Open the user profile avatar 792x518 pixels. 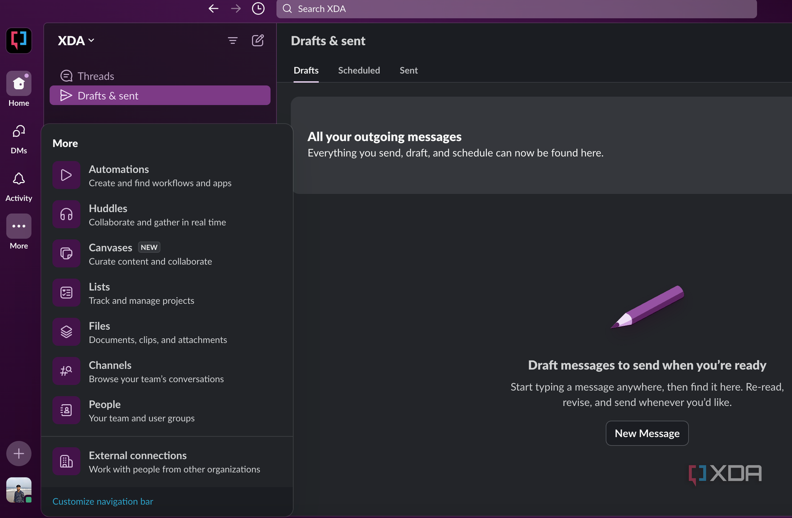19,490
